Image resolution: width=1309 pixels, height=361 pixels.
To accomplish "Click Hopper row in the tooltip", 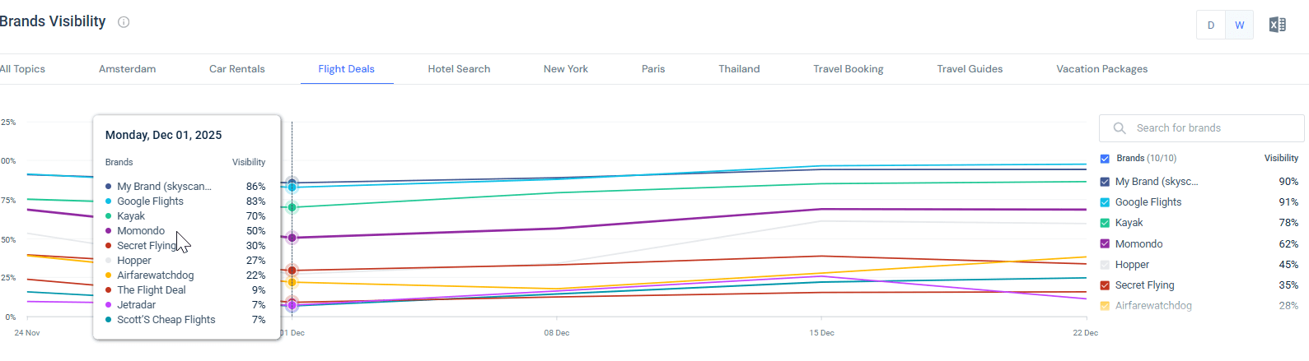I will tap(185, 261).
